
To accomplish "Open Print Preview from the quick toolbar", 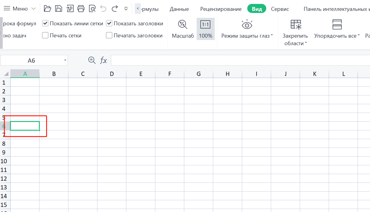I will 92,8.
